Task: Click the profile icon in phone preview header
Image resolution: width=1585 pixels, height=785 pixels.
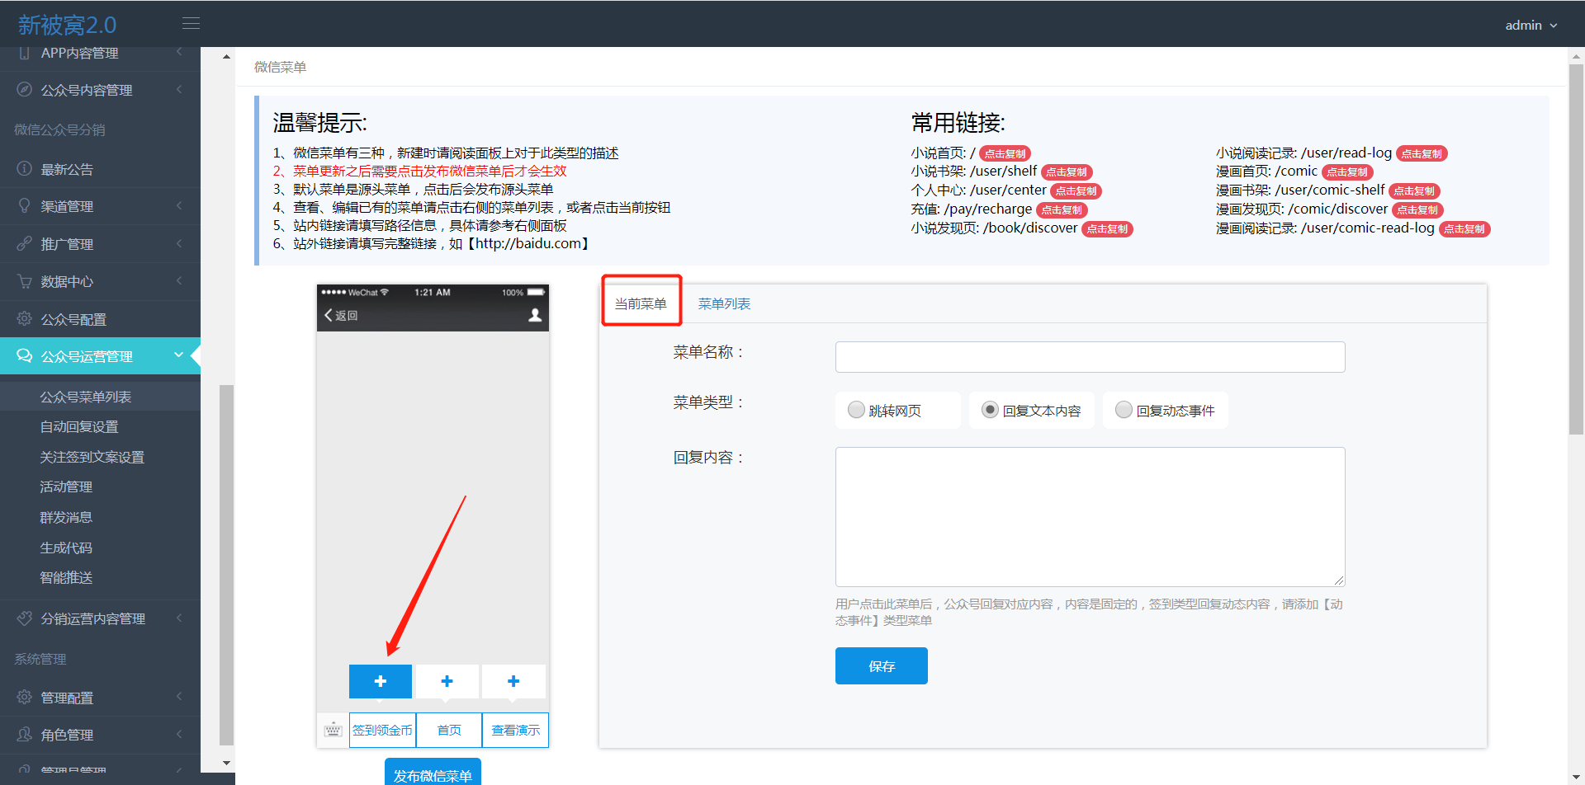Action: [535, 315]
